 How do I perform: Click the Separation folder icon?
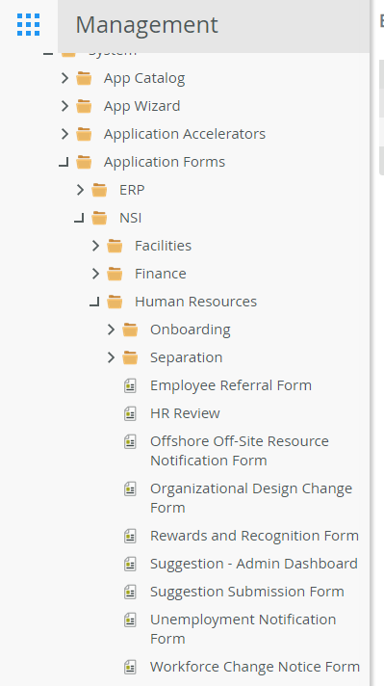tap(130, 357)
